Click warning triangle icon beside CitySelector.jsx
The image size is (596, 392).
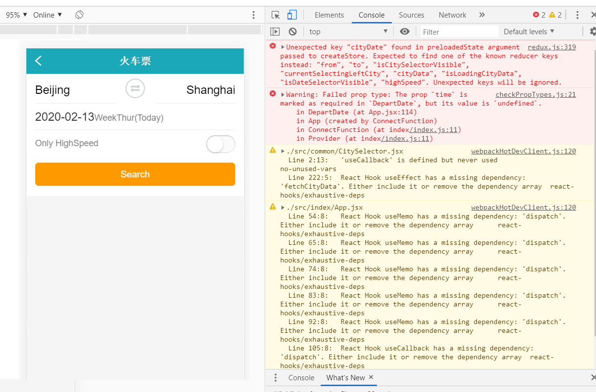click(273, 150)
